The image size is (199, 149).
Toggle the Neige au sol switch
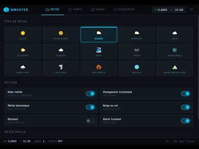pyautogui.click(x=185, y=107)
